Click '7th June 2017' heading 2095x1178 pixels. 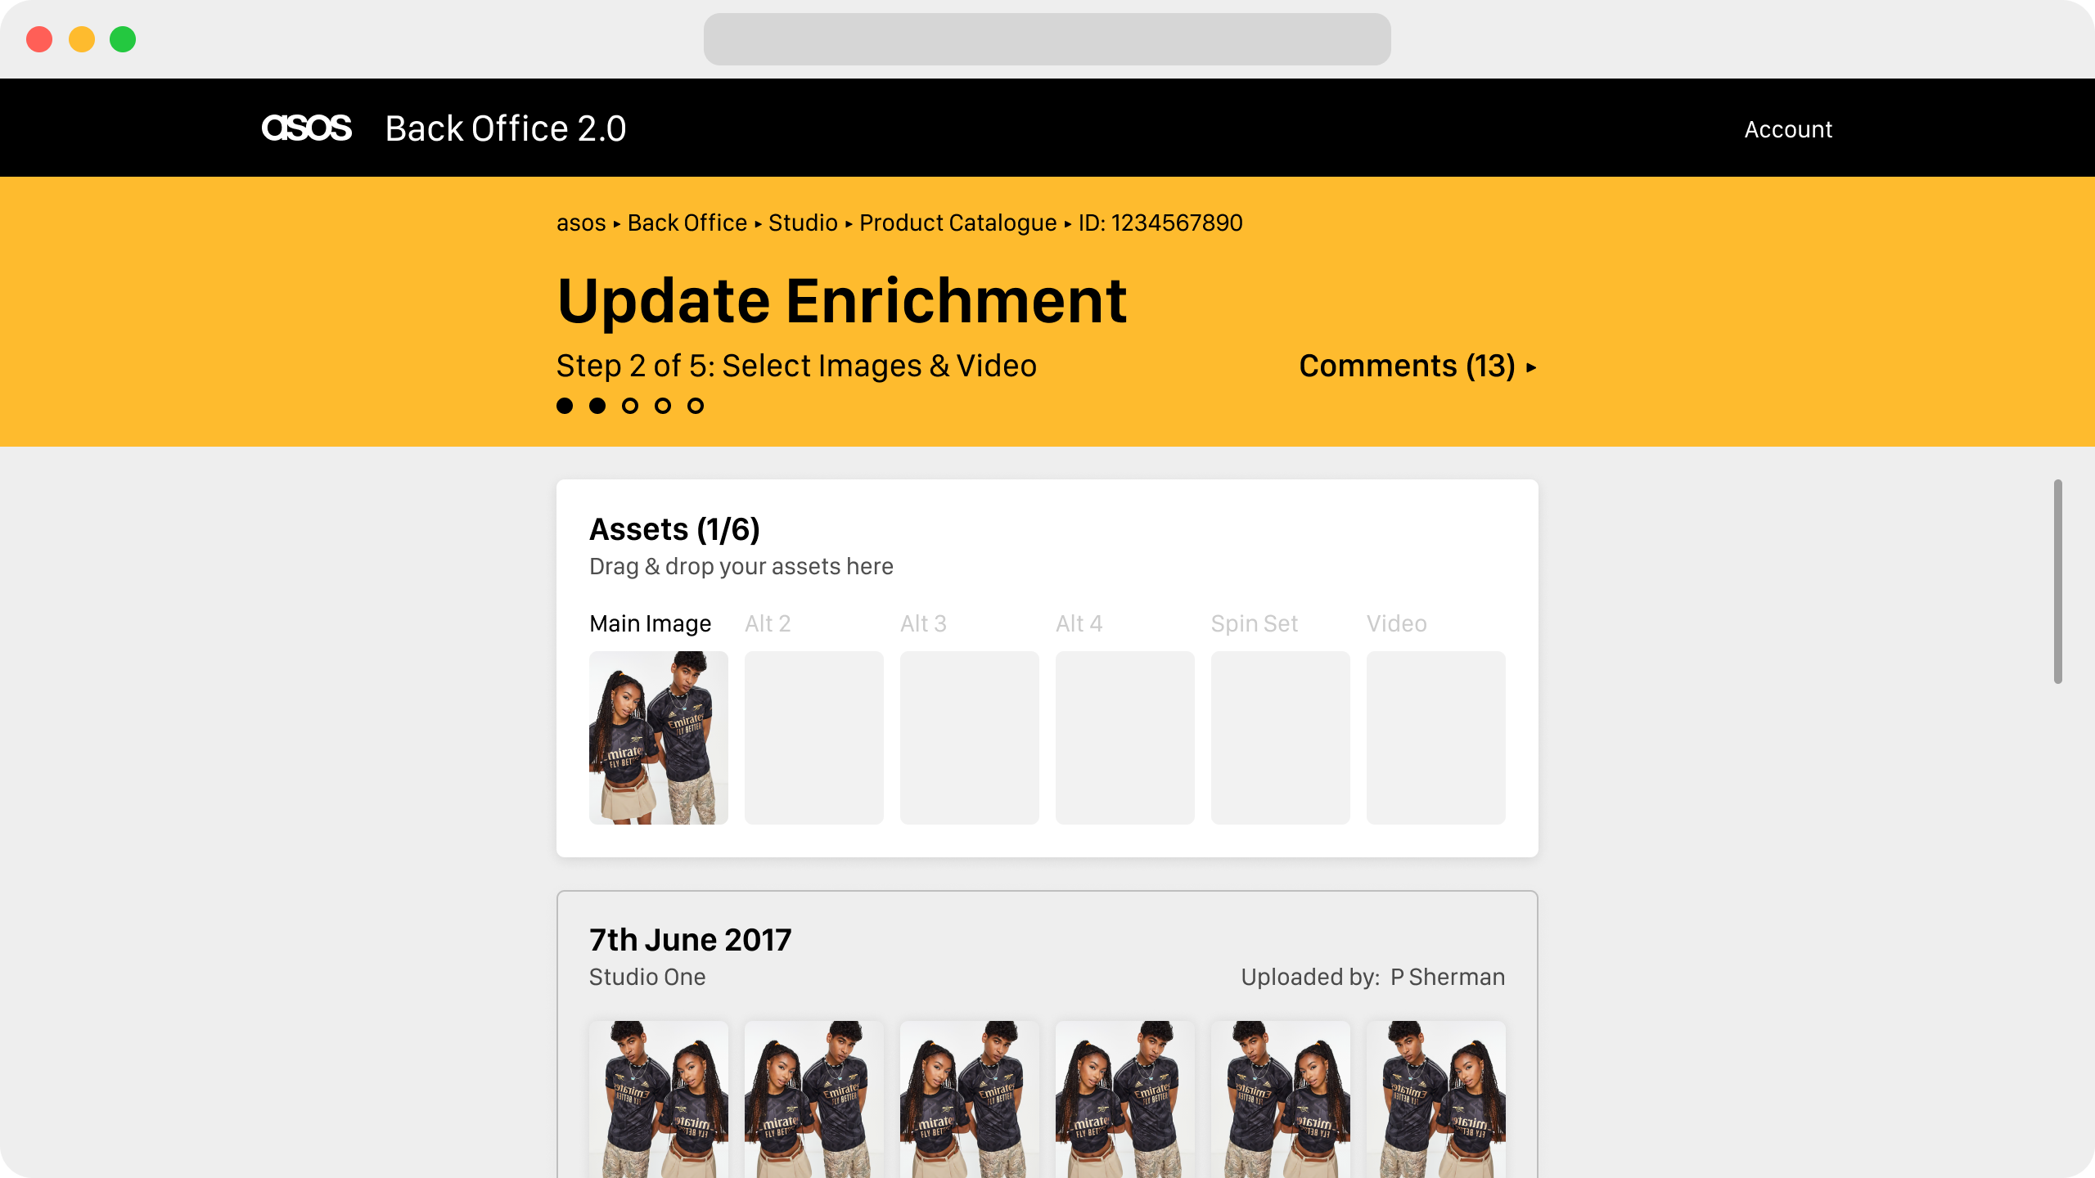pos(690,940)
